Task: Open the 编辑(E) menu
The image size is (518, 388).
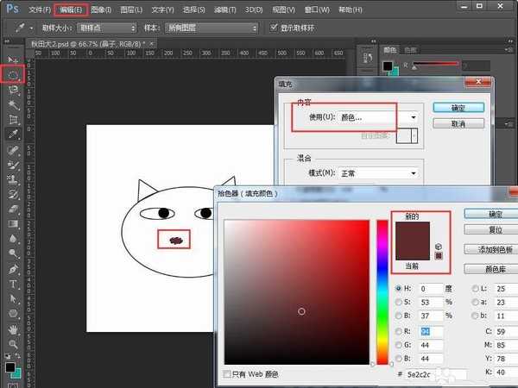Action: tap(70, 9)
